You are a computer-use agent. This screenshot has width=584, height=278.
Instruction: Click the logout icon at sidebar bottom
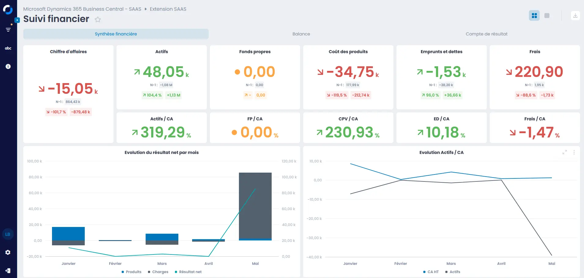pyautogui.click(x=8, y=271)
